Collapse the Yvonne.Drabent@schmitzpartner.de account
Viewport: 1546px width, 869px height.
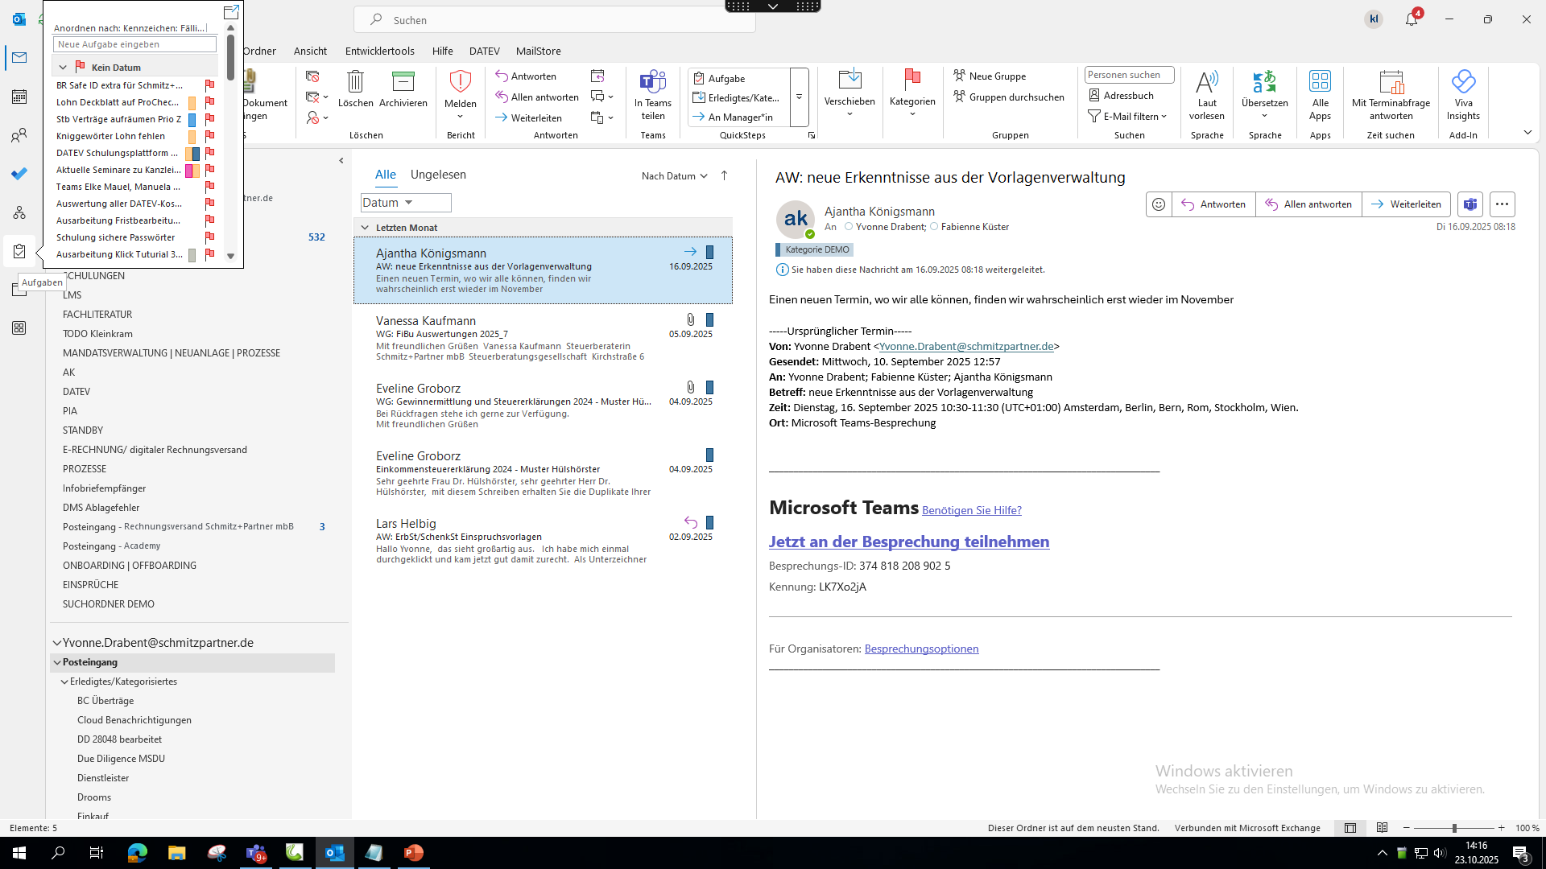57,643
